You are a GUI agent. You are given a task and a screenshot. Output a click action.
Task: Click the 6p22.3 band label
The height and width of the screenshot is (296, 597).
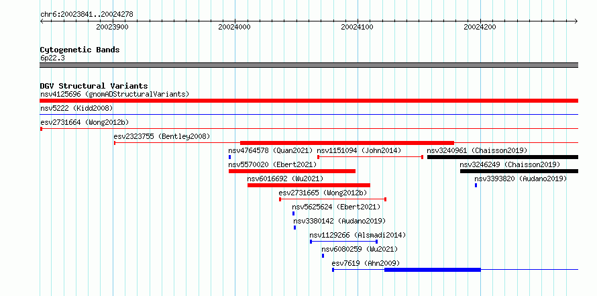coord(51,58)
